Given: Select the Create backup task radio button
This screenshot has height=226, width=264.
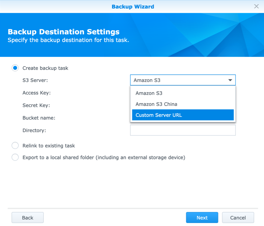Looking at the screenshot, I should (15, 68).
